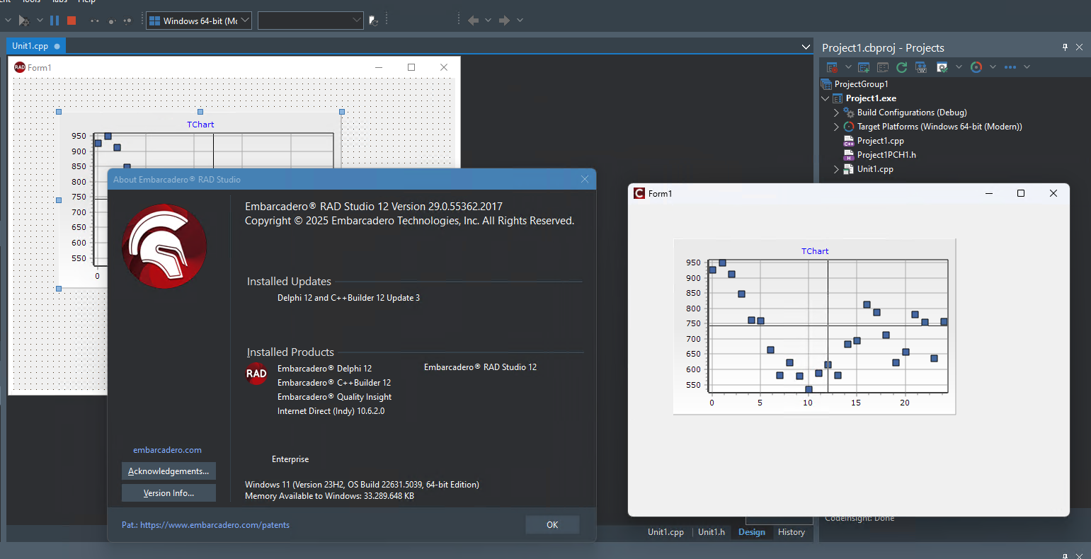This screenshot has height=559, width=1091.
Task: Click the Add New Project icon with green plus
Action: coord(864,67)
